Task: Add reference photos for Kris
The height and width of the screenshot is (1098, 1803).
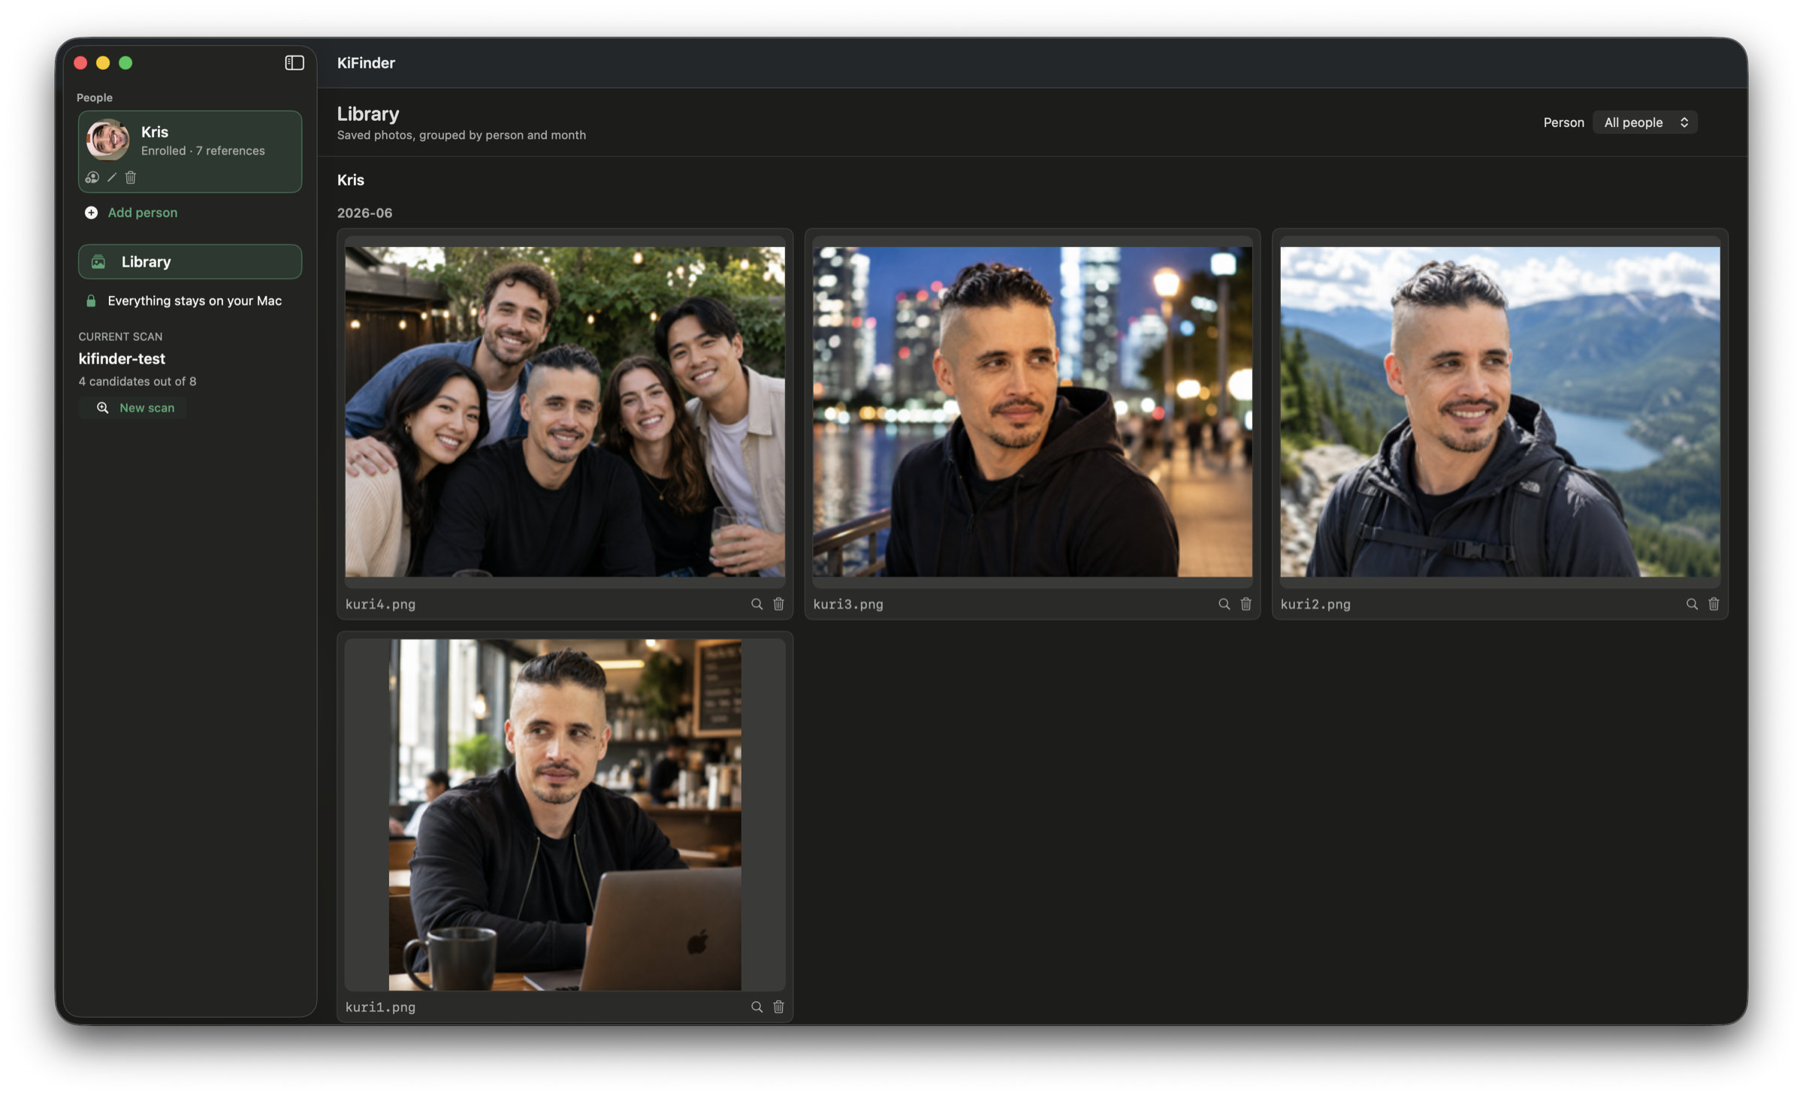Action: tap(92, 177)
